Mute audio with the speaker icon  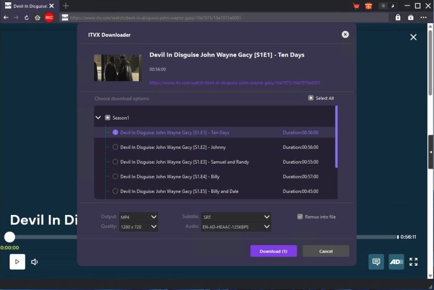34,262
